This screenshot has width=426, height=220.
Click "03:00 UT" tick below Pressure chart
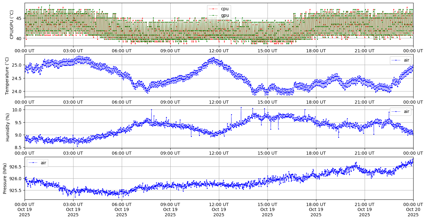[x=73, y=204]
